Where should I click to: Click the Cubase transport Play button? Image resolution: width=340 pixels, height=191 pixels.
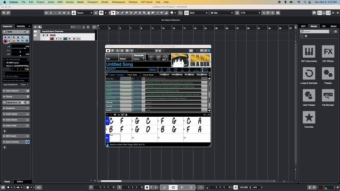click(x=182, y=187)
